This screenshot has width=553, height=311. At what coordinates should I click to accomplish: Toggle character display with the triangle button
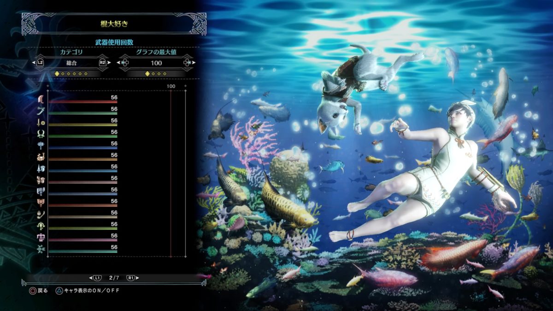coord(59,291)
